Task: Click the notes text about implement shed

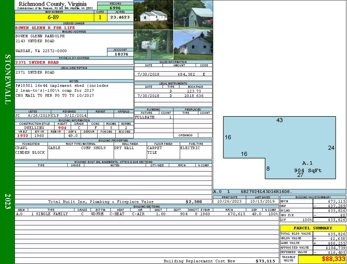Action: (62, 90)
